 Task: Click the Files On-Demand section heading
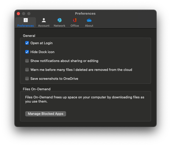37,89
